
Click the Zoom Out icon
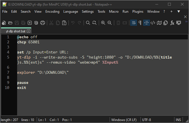(110, 23)
